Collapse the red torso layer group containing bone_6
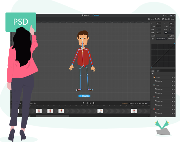 (152, 109)
